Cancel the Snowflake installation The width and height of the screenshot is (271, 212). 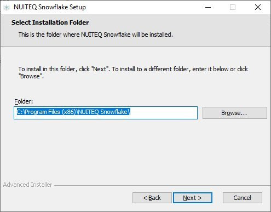pos(243,198)
